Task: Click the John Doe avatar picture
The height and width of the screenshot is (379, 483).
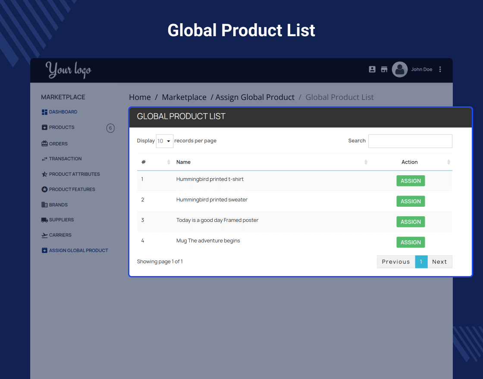Action: tap(399, 69)
